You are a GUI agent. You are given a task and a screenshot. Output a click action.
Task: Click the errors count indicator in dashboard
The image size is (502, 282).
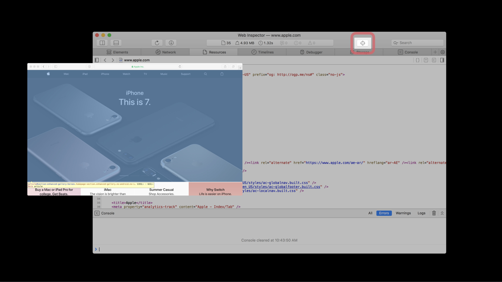pos(298,43)
